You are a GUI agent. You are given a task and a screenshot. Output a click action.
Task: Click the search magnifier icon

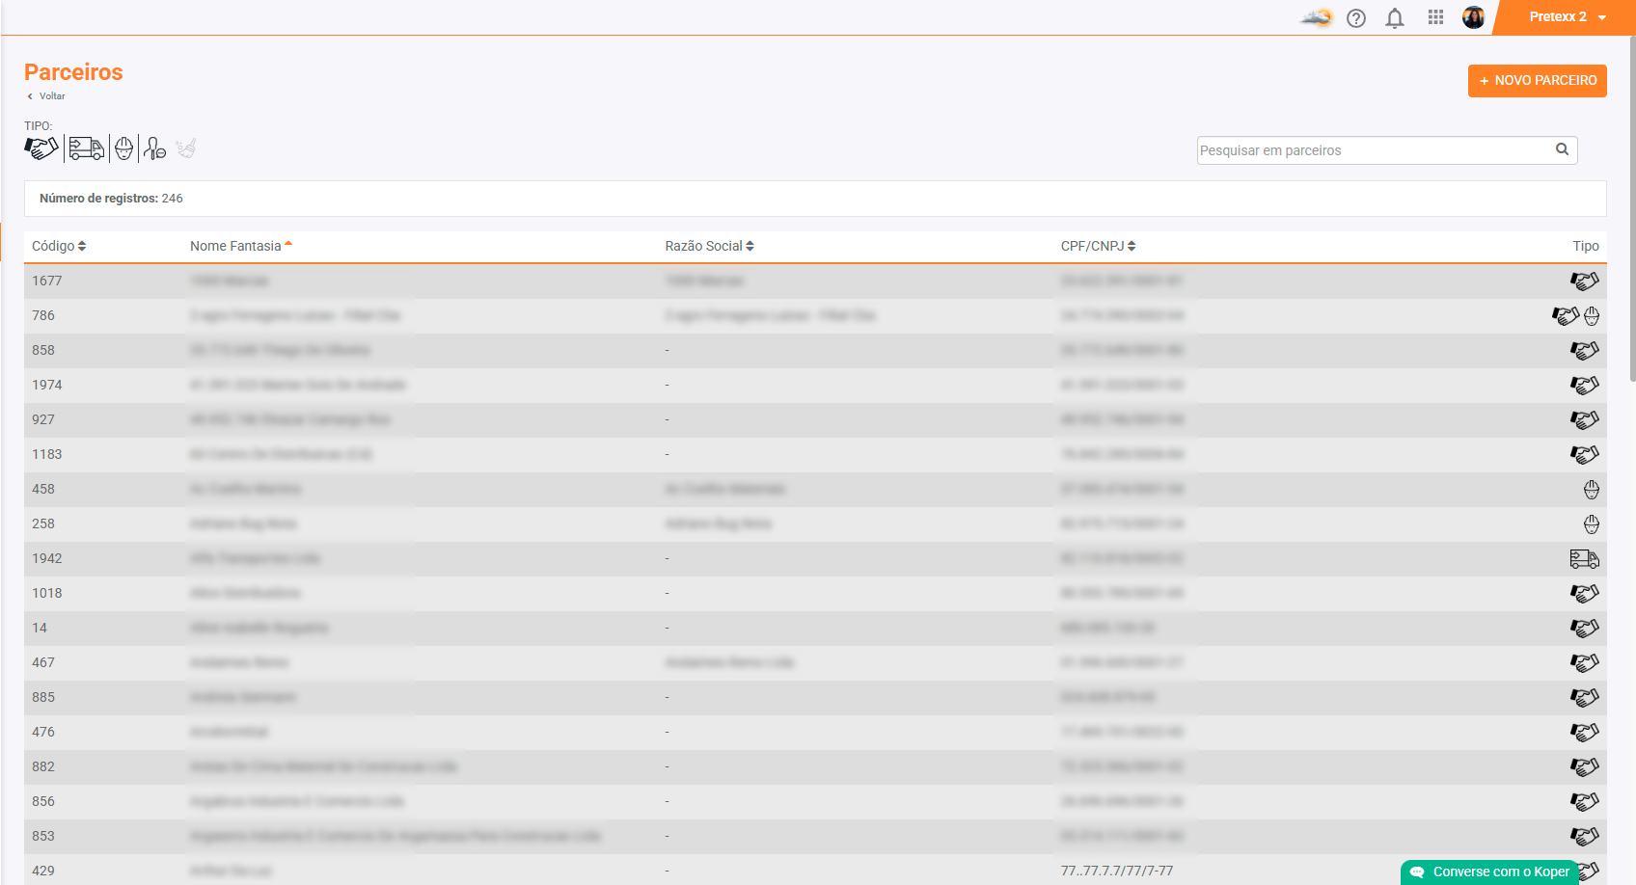(1563, 149)
